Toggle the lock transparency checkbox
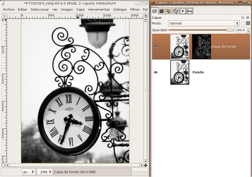This screenshot has width=252, height=177. click(x=243, y=23)
